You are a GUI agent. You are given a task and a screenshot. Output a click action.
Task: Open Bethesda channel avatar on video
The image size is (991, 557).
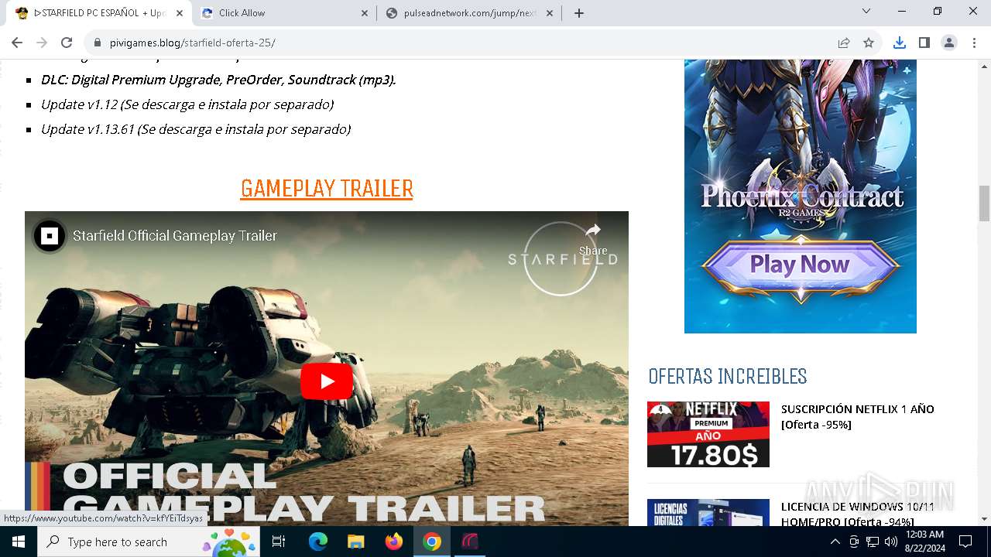(x=50, y=236)
